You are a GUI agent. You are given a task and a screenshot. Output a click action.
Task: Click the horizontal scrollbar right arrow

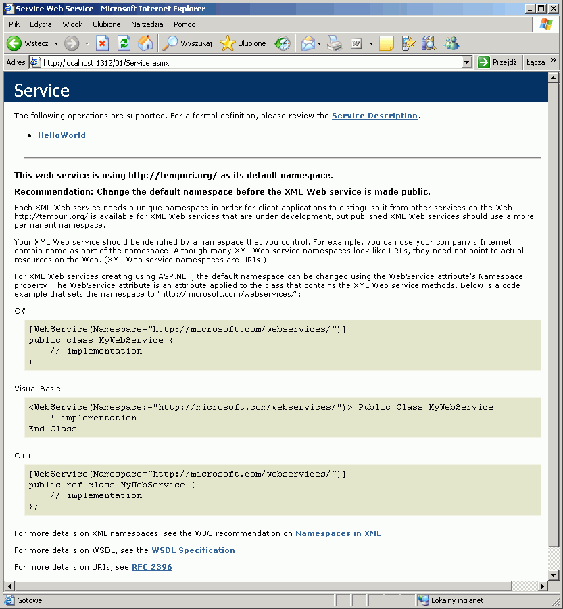543,586
